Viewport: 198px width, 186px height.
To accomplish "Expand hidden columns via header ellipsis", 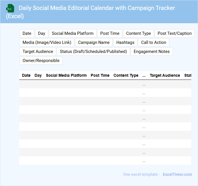I will click(x=144, y=75).
